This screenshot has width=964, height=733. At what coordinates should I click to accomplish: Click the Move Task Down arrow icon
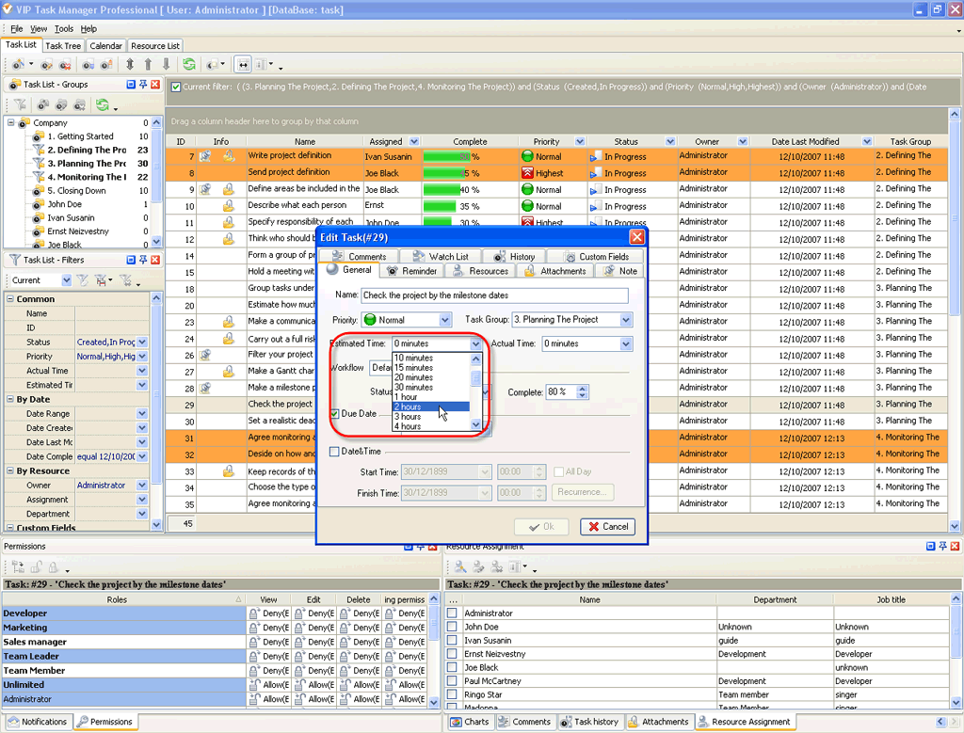(x=166, y=65)
